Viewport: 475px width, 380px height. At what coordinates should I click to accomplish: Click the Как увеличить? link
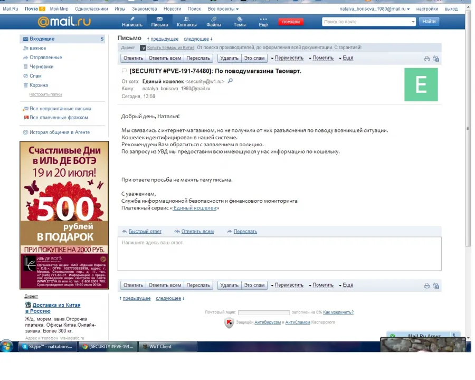(338, 312)
